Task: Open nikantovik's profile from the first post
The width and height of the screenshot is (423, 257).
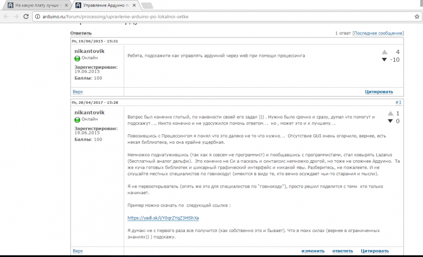Action: tap(89, 51)
